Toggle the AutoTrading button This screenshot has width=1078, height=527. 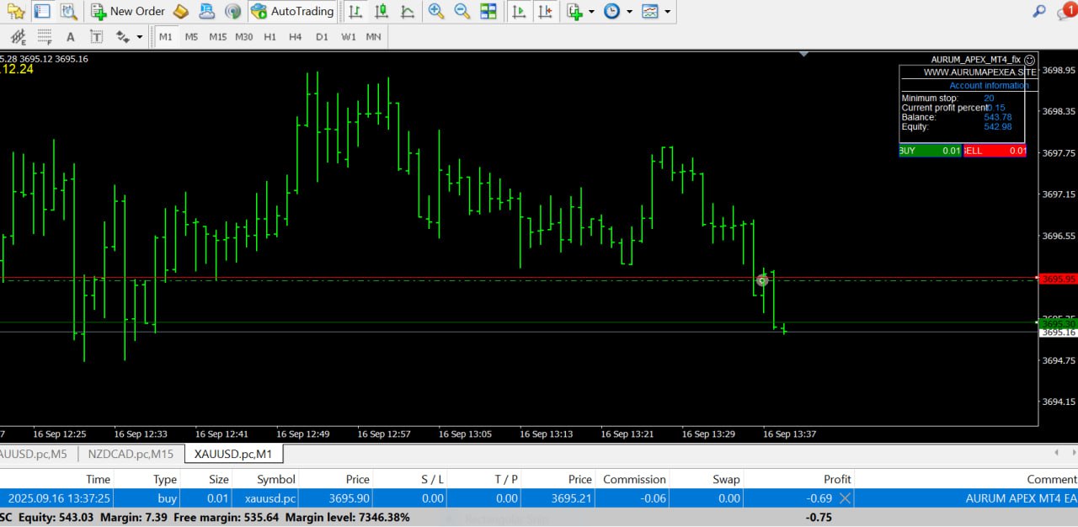point(292,12)
